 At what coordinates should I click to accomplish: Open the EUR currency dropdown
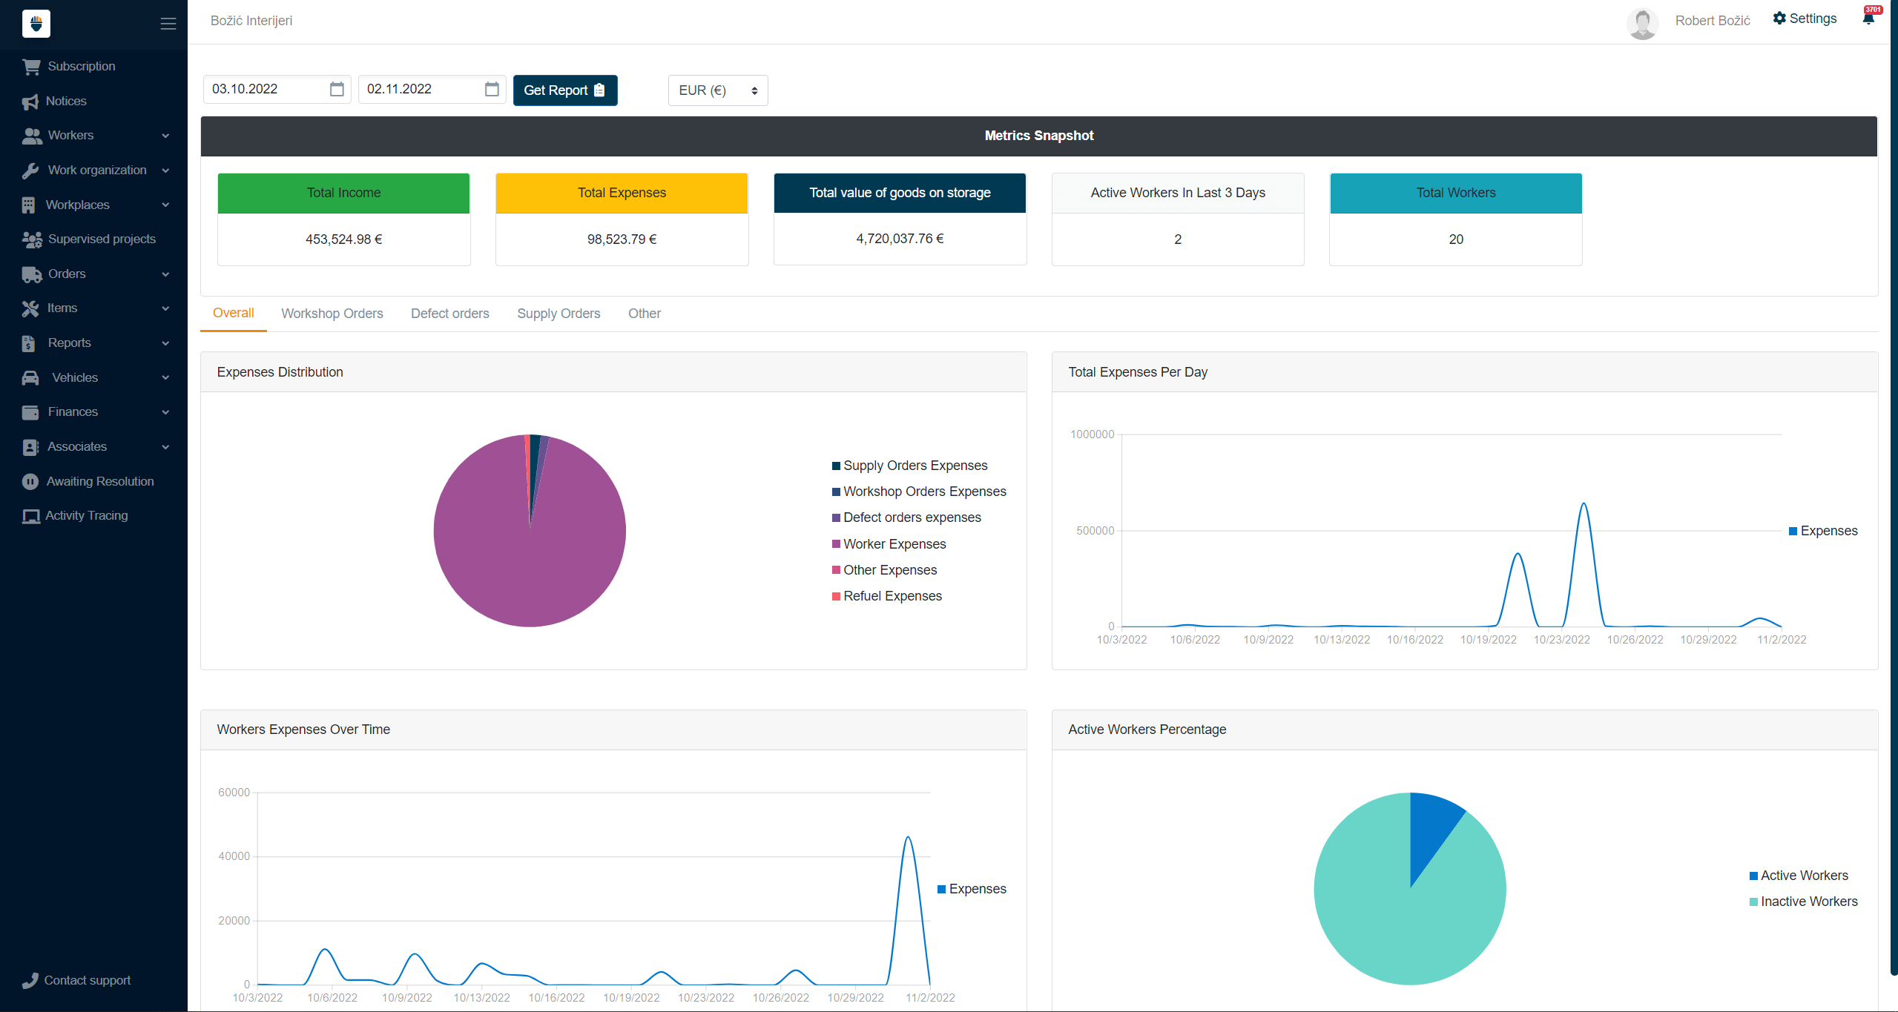click(x=717, y=90)
